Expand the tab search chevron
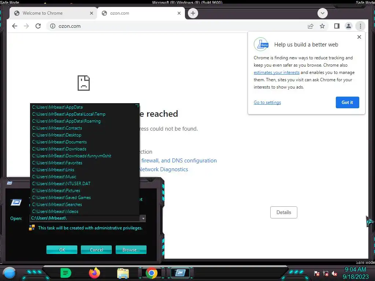 (322, 13)
